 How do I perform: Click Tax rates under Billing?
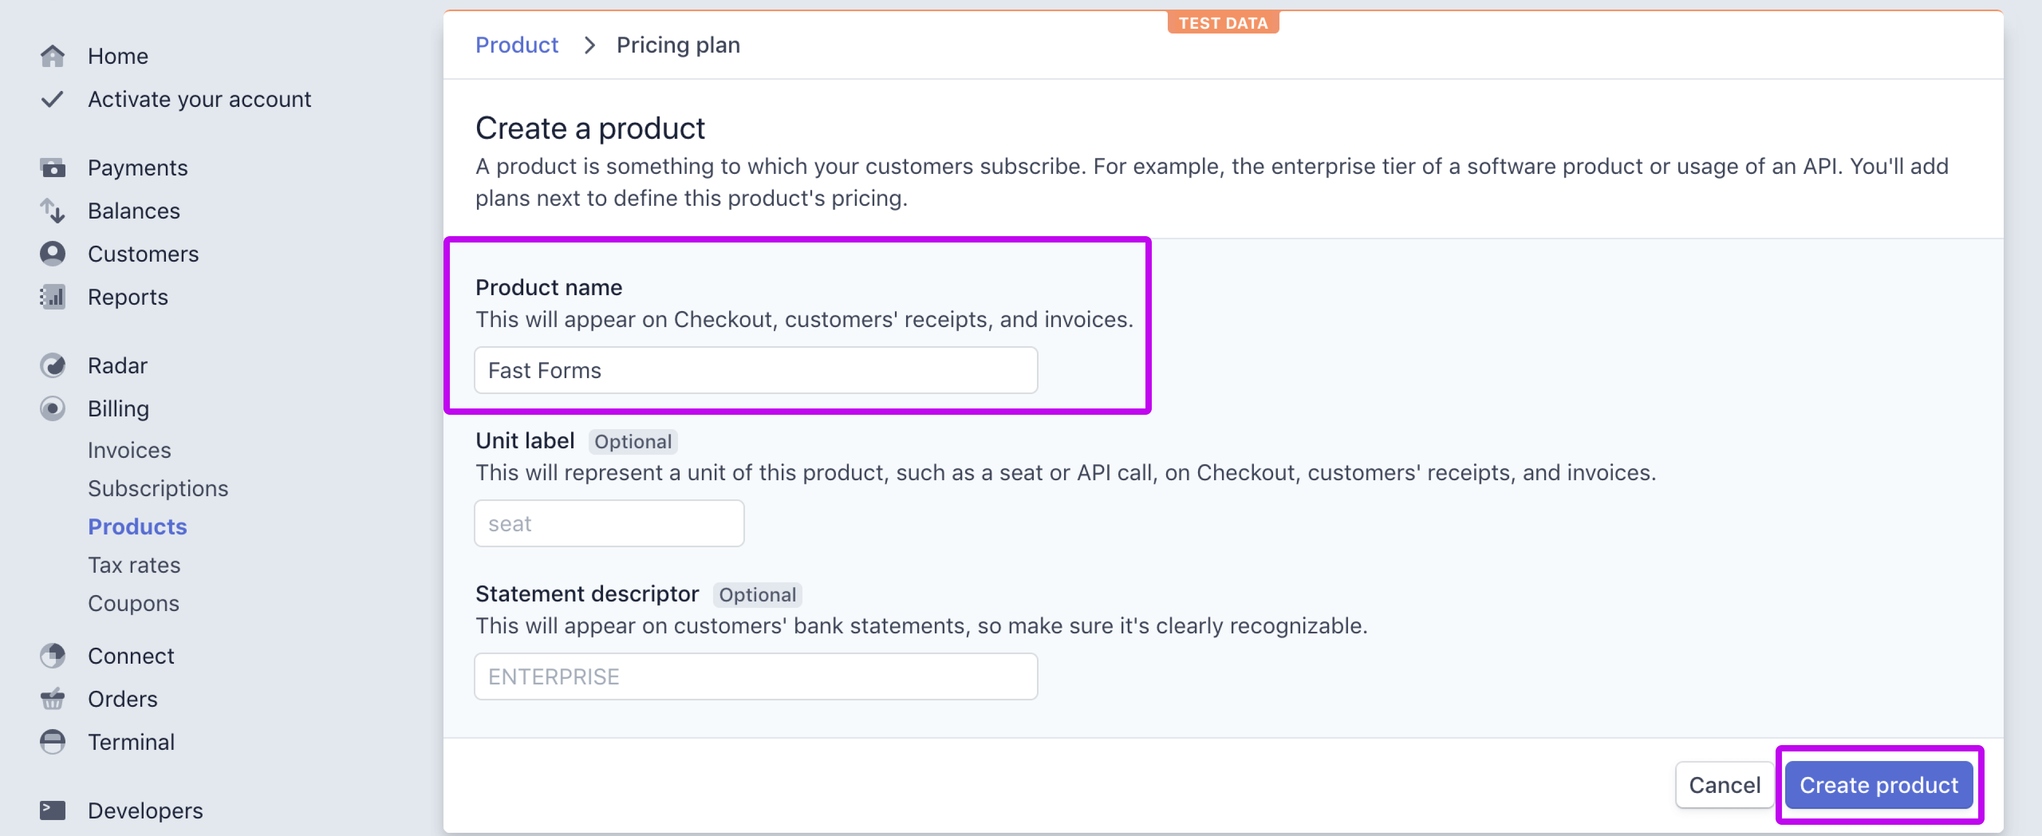pyautogui.click(x=134, y=564)
